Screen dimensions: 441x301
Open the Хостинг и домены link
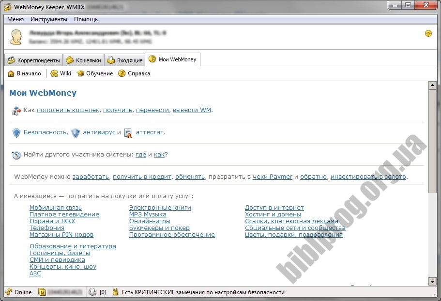[x=273, y=215]
